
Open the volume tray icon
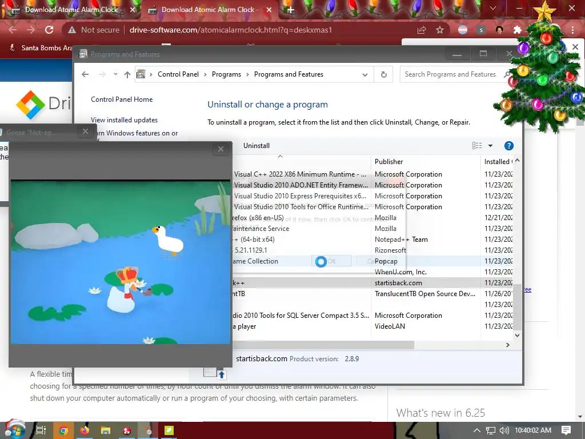pos(504,430)
